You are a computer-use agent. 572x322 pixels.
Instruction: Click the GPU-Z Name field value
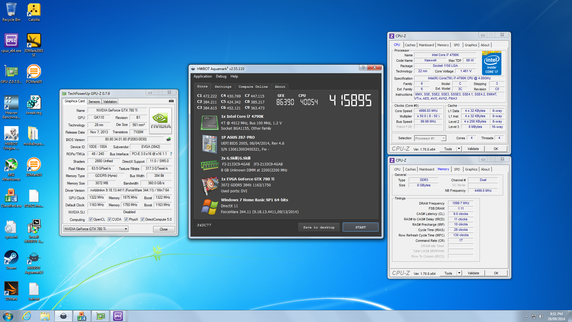[117, 110]
